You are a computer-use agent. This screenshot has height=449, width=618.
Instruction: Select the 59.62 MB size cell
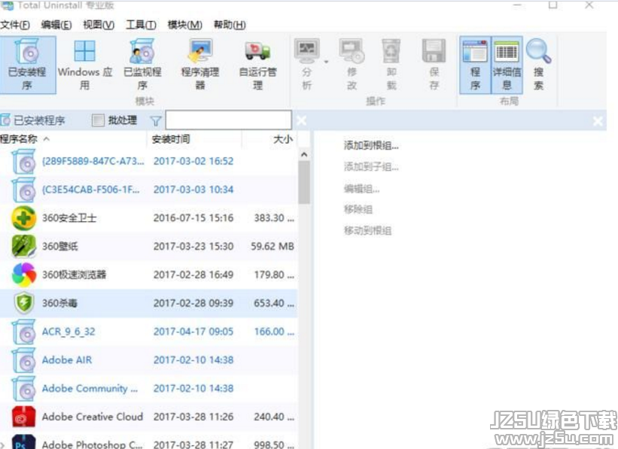pos(272,247)
